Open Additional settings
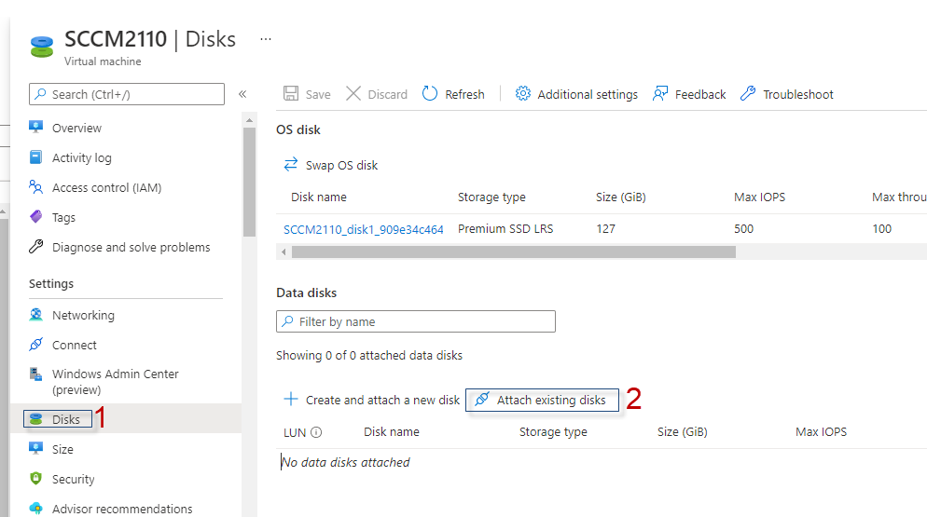This screenshot has height=517, width=927. pyautogui.click(x=576, y=94)
